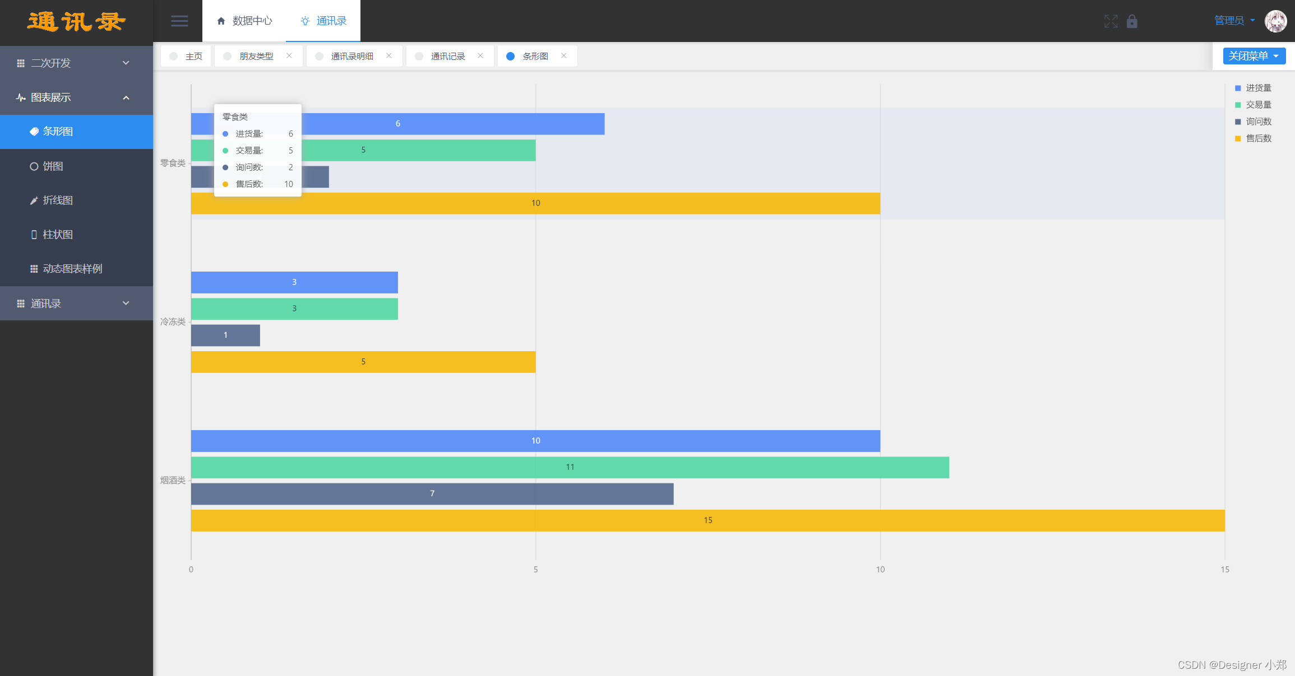This screenshot has width=1295, height=676.
Task: Open 饼图 pie chart sidebar item
Action: 53,166
